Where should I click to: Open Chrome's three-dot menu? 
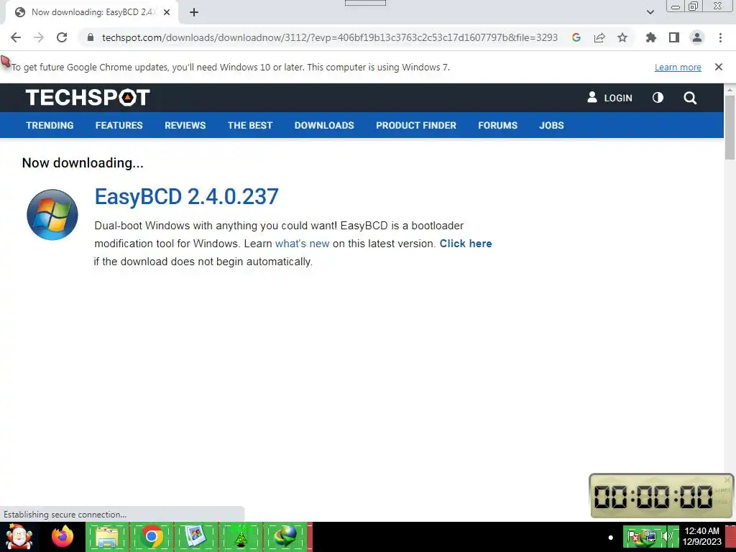tap(720, 37)
